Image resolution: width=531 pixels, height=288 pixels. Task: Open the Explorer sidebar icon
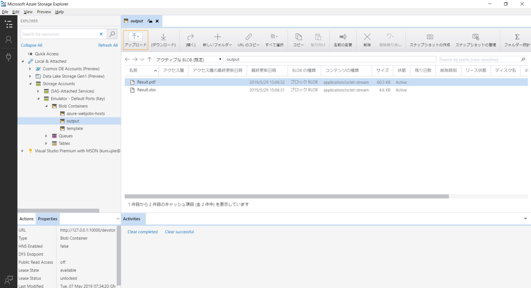pos(8,24)
